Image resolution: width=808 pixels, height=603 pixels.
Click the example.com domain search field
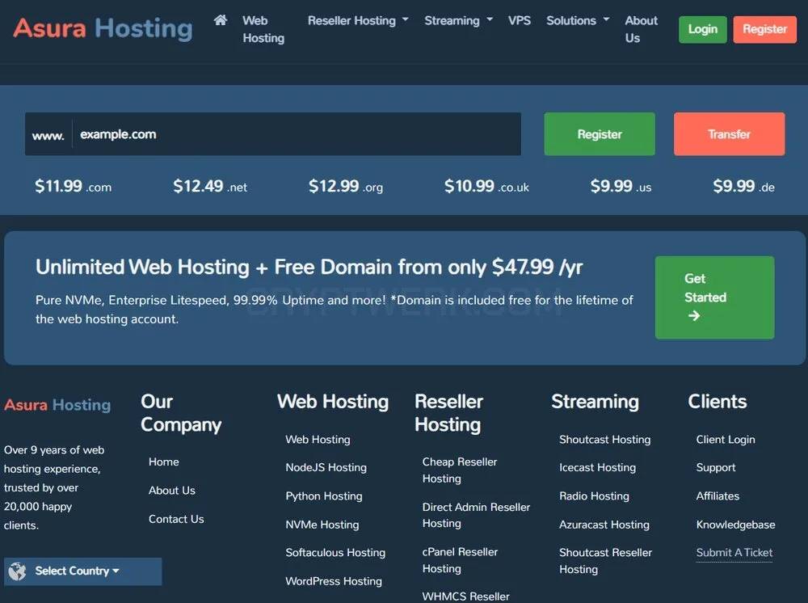pos(297,134)
